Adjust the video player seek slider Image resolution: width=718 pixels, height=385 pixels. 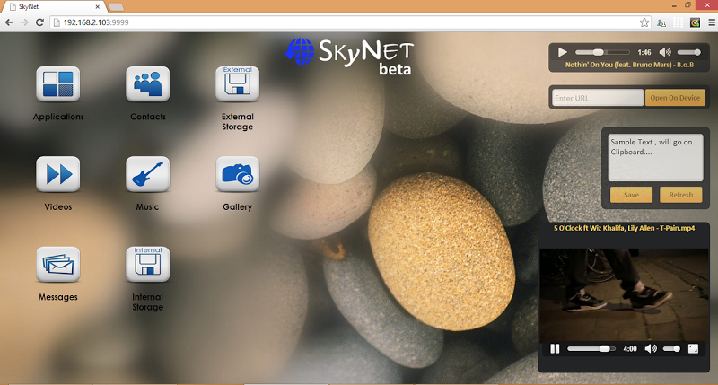[x=591, y=349]
